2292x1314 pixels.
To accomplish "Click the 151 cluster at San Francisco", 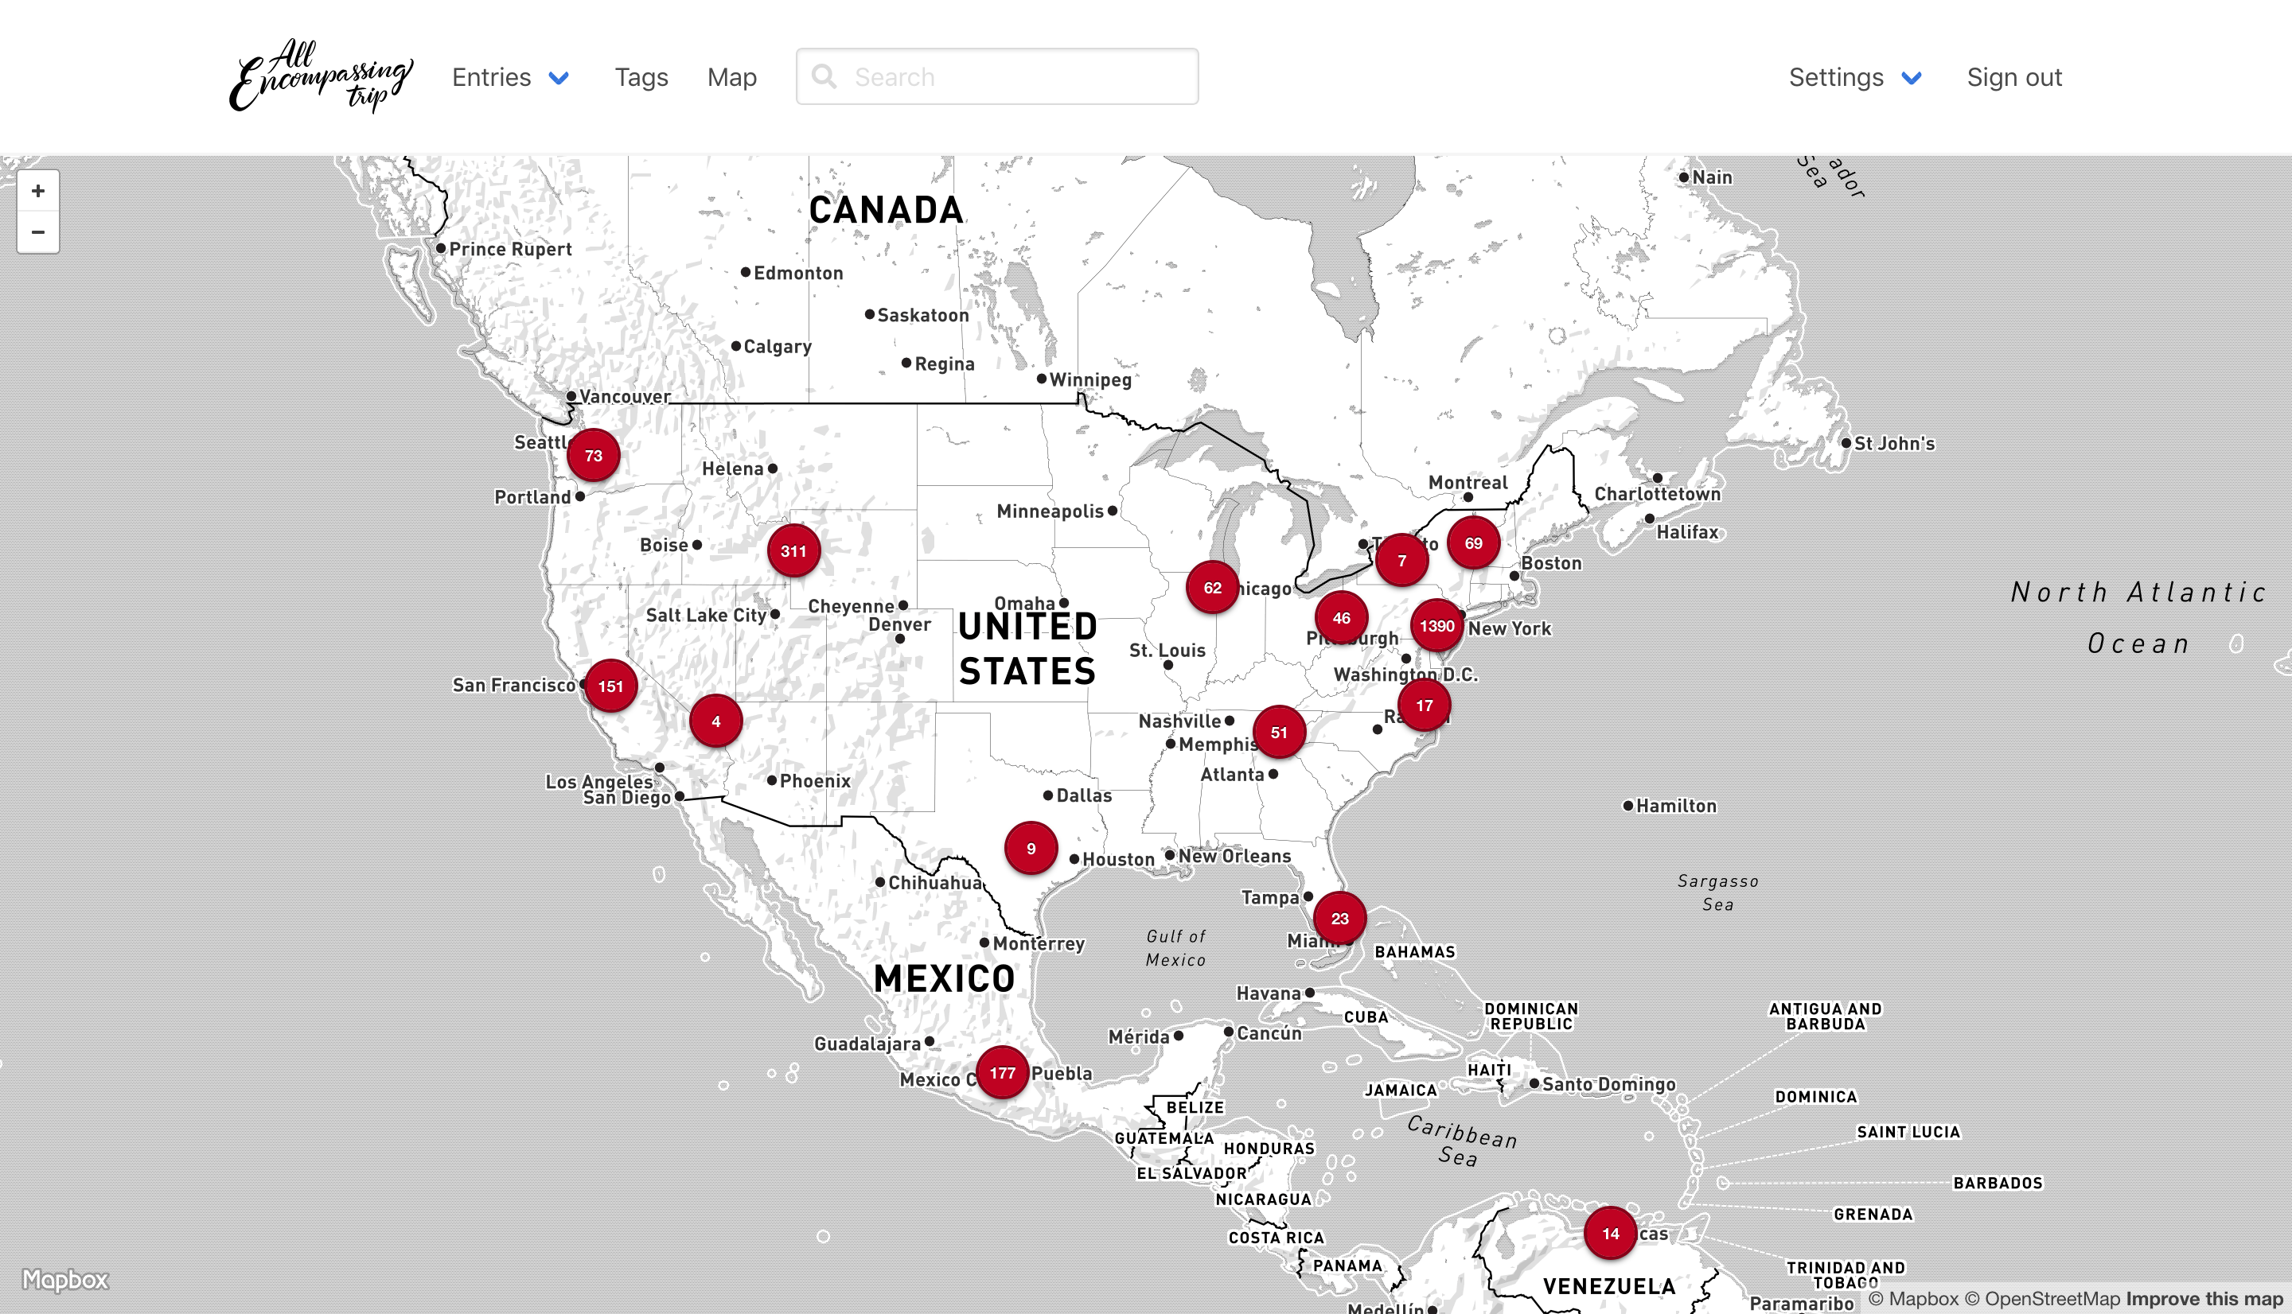I will point(610,686).
